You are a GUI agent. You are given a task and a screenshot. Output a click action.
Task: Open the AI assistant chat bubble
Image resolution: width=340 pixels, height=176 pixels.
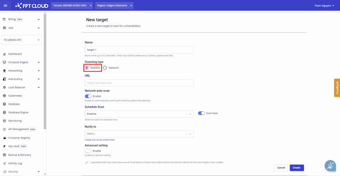coord(330,166)
